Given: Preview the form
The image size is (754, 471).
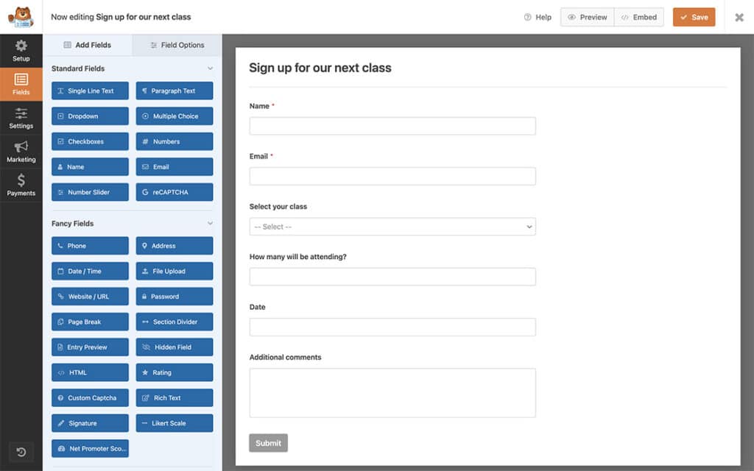Looking at the screenshot, I should coord(587,18).
